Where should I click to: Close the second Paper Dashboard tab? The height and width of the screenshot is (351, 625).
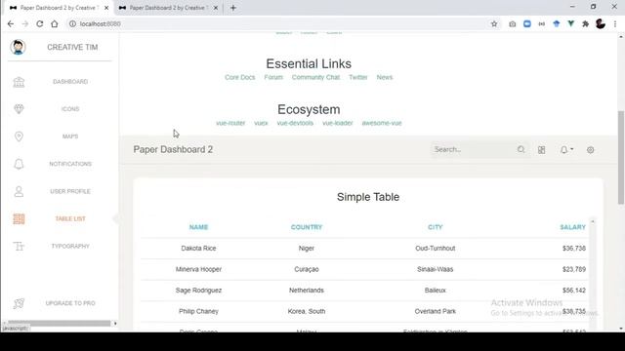tap(216, 8)
